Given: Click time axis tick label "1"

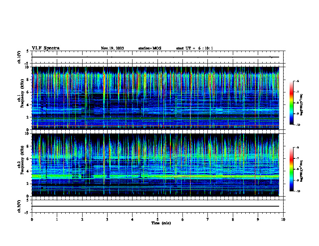Looking at the screenshot, I should (57, 219).
